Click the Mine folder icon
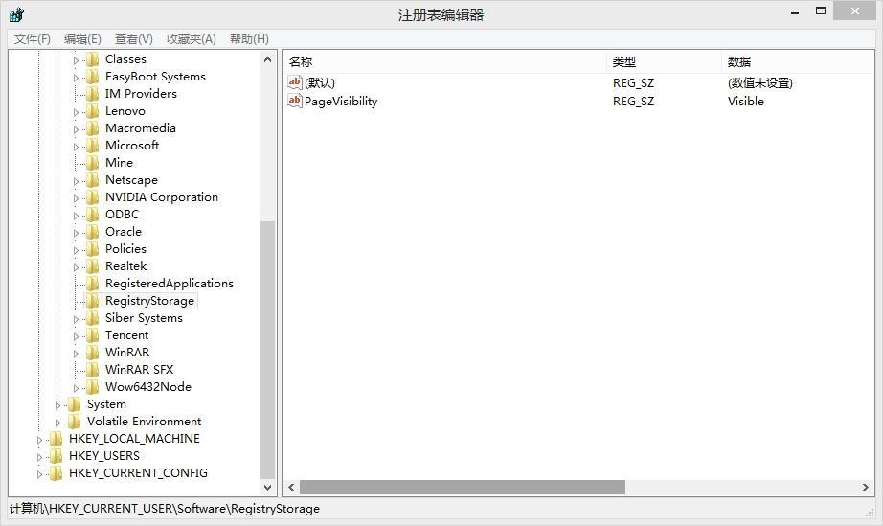This screenshot has height=526, width=883. [92, 163]
